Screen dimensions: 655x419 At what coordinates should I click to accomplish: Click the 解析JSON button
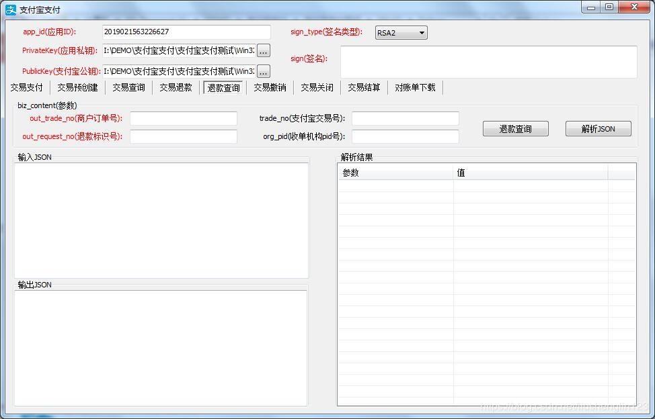(x=599, y=129)
